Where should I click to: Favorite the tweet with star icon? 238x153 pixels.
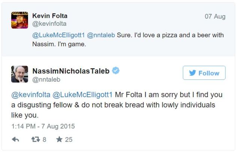(x=59, y=140)
